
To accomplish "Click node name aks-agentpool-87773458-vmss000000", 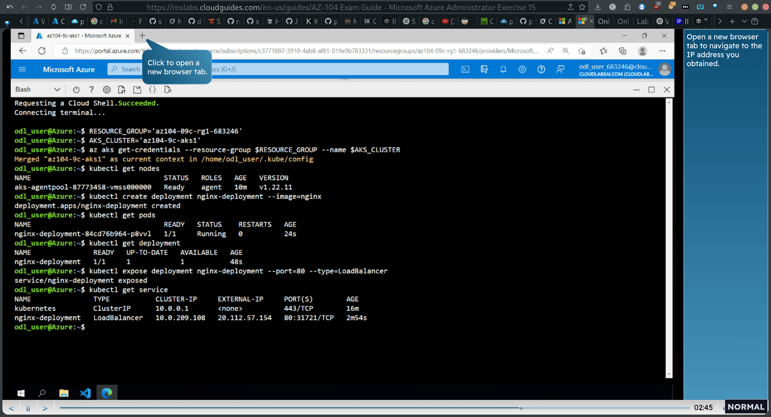I will click(83, 187).
